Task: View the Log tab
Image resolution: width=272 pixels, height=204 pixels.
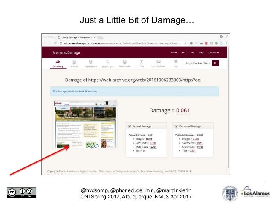Action: 176,64
